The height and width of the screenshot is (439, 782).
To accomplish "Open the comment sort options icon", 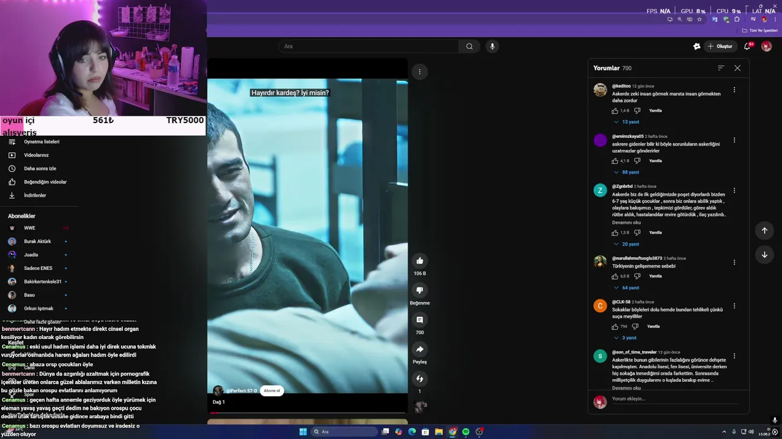I will [x=721, y=68].
